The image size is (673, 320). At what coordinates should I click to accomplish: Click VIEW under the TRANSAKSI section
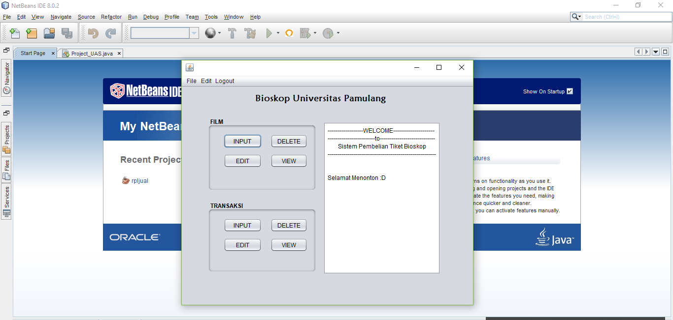tap(288, 244)
